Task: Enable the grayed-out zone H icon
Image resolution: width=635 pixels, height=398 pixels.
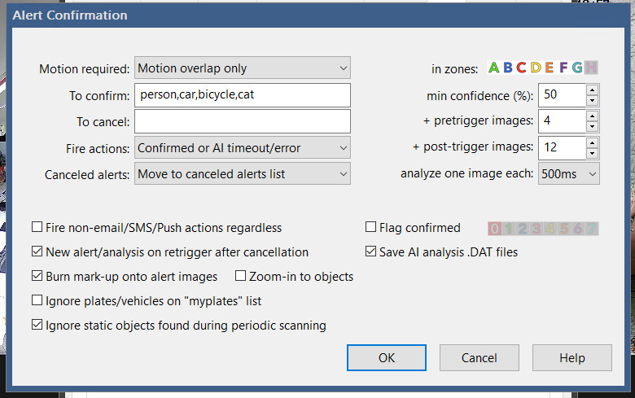Action: pos(591,68)
